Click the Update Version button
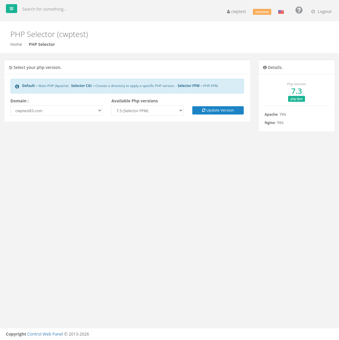This screenshot has width=339, height=340. coord(218,110)
